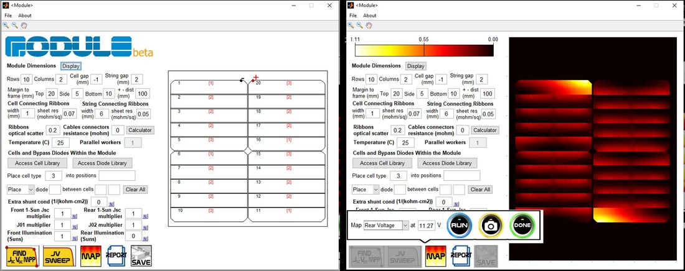Click the Rows field in left window
This screenshot has width=685, height=271.
[x=27, y=80]
